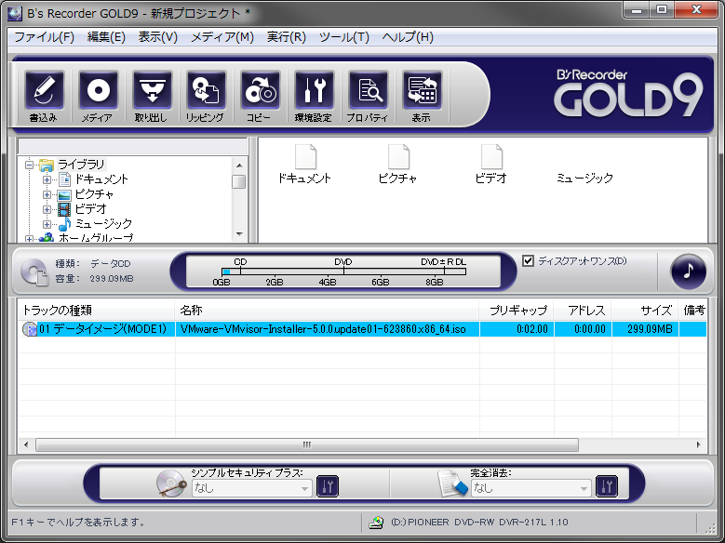Start リッピング from the toolbar
Screen dimensions: 725x543
207,90
